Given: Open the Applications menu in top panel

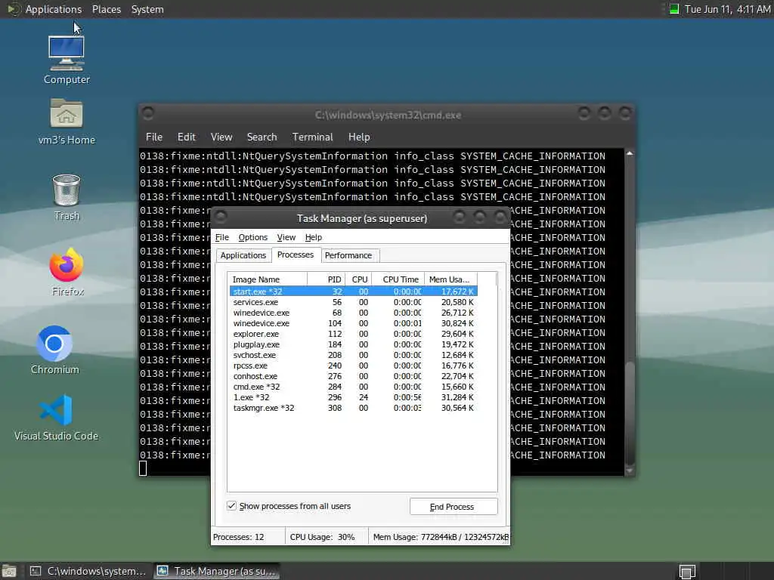Looking at the screenshot, I should coord(54,9).
